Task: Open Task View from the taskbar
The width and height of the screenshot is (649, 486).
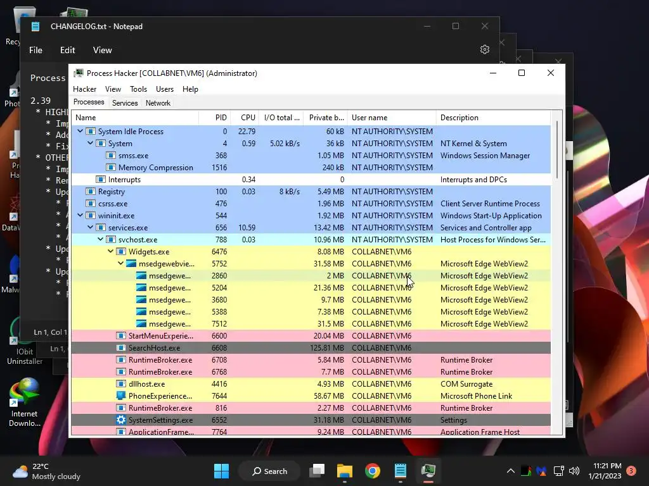Action: pos(318,471)
